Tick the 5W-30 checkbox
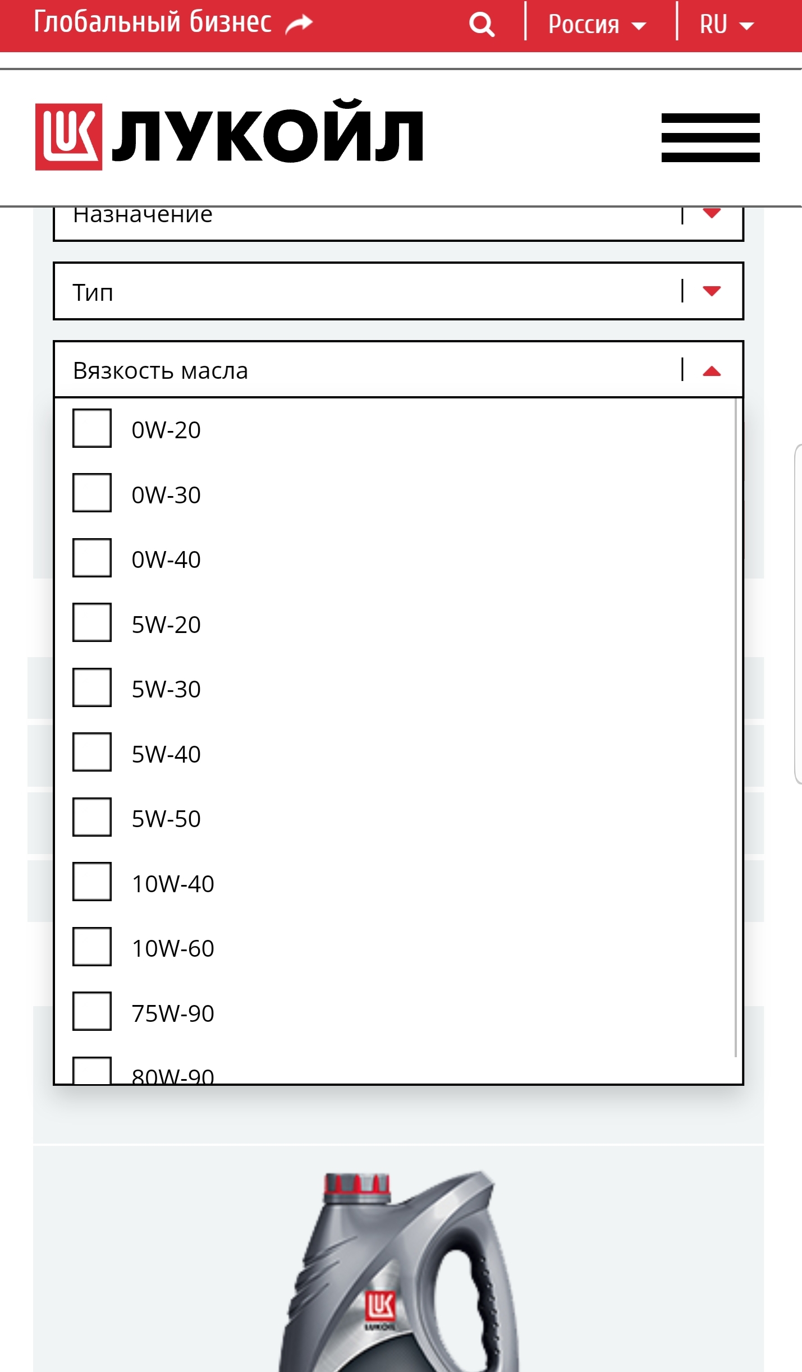The height and width of the screenshot is (1372, 802). tap(92, 687)
